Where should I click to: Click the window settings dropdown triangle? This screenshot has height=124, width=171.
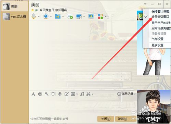pyautogui.click(x=145, y=4)
